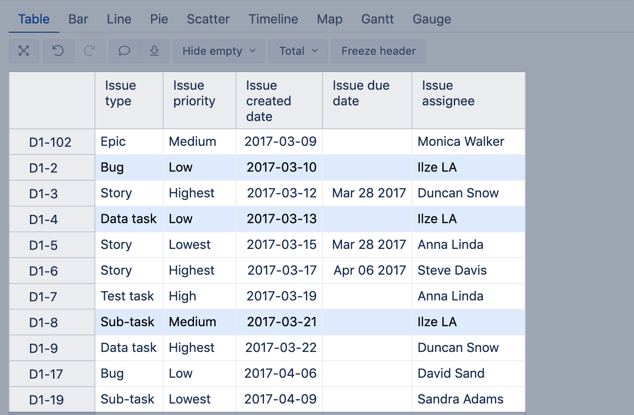The width and height of the screenshot is (634, 415).
Task: Open the Timeline tab
Action: click(273, 19)
